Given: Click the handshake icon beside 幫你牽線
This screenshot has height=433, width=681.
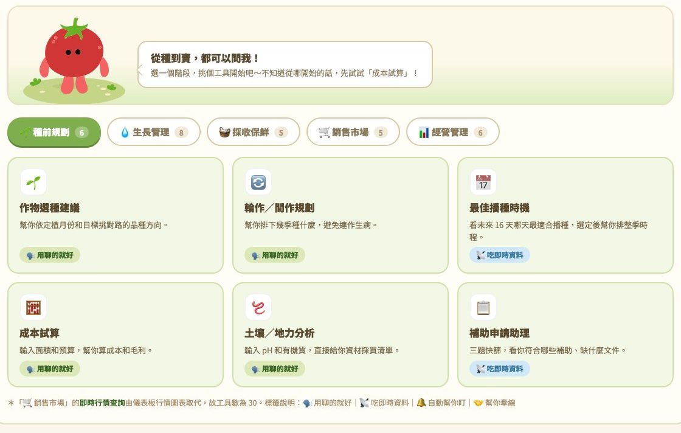Looking at the screenshot, I should pos(478,403).
